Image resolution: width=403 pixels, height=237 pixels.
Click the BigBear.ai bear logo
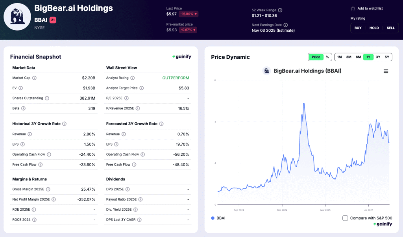click(x=17, y=17)
